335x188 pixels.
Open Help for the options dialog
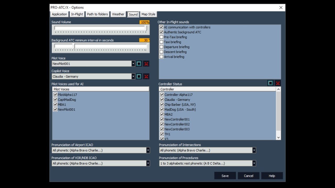272,176
